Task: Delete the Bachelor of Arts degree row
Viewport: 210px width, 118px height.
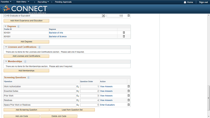Action: tap(124, 32)
